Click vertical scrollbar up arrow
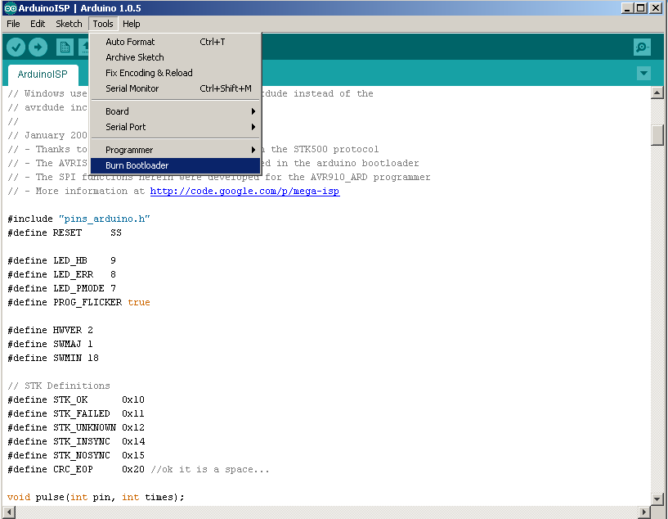 [657, 93]
